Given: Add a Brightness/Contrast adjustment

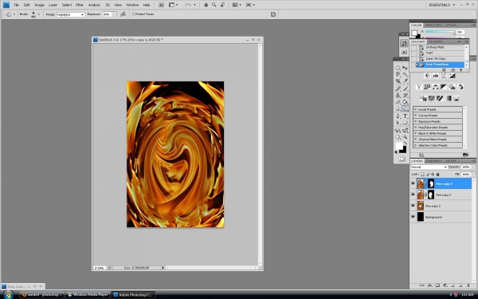Looking at the screenshot, I should [427, 76].
